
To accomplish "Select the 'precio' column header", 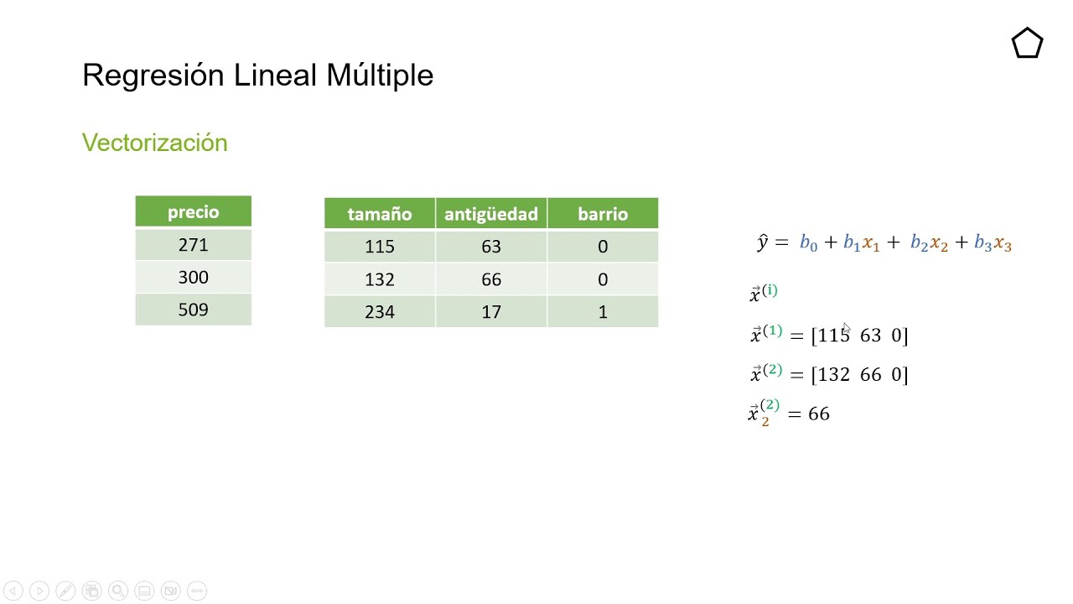I will (x=193, y=212).
